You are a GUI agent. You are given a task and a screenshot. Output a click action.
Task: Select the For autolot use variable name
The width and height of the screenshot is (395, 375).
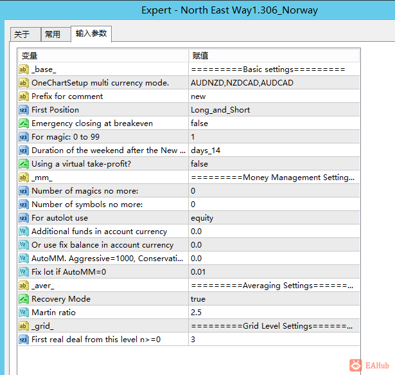coord(60,218)
